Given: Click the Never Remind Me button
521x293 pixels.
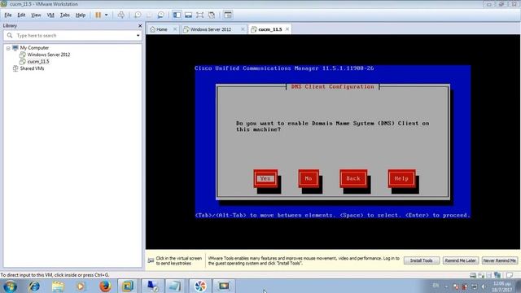Looking at the screenshot, I should pyautogui.click(x=499, y=260).
